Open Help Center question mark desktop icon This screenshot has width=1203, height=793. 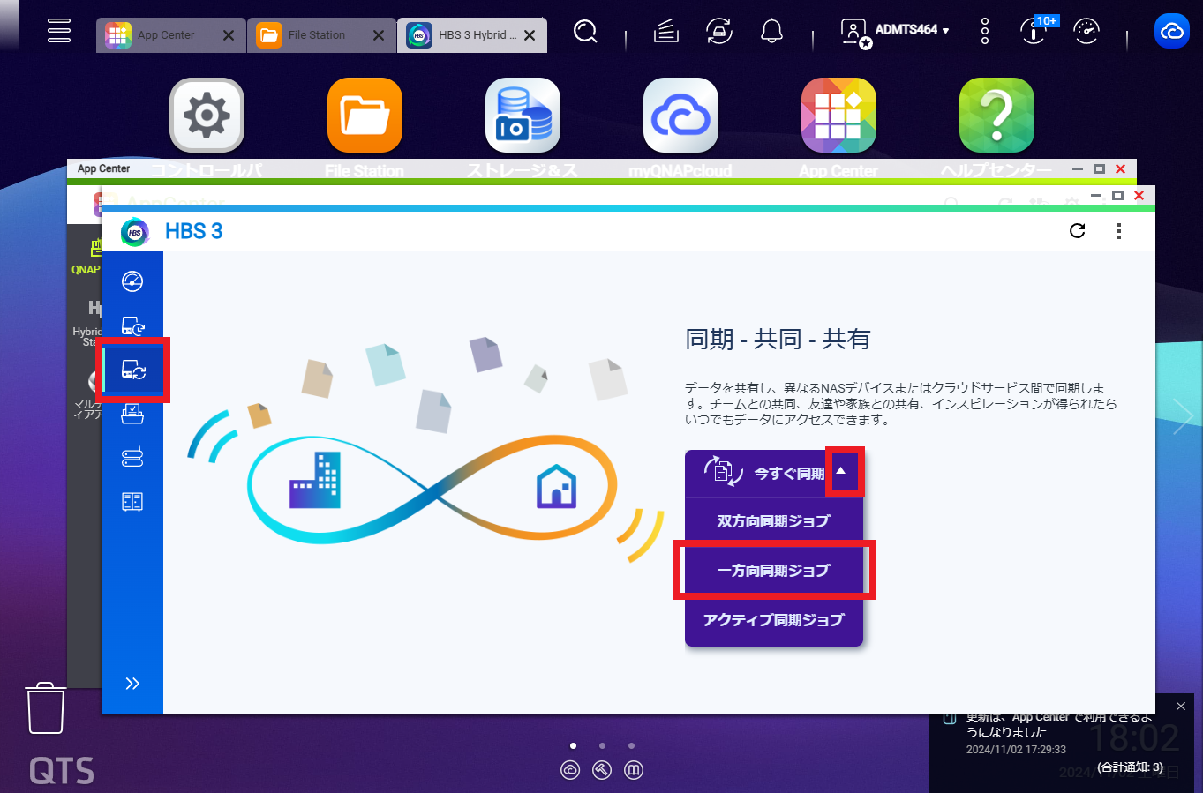pyautogui.click(x=996, y=116)
